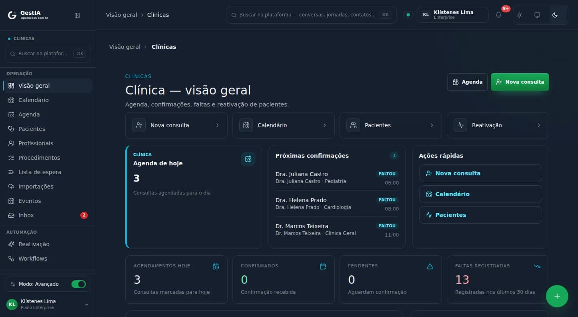
Task: Select Dra. Helena Prado confirmation row
Action: tap(337, 204)
